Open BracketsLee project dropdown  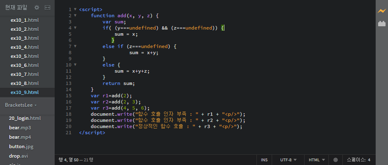(21, 105)
